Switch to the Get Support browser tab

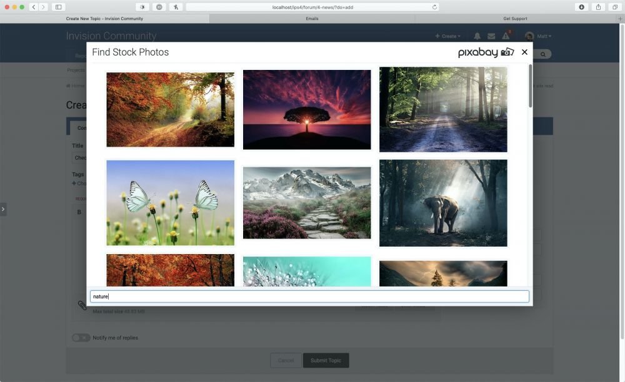click(x=514, y=19)
